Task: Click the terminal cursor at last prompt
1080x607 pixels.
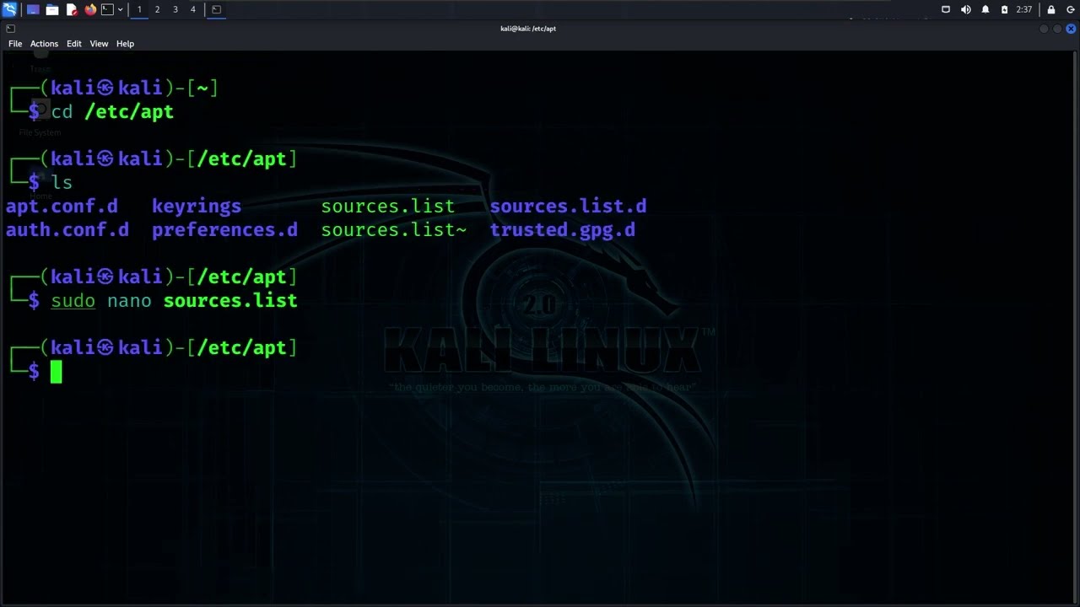Action: click(x=56, y=372)
